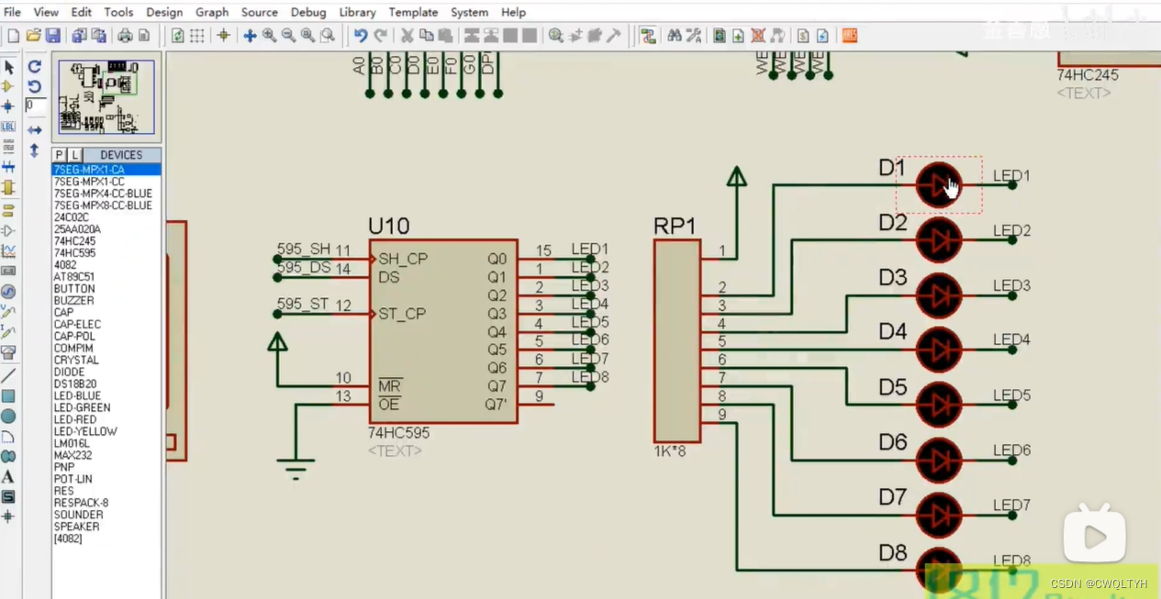Click the Print icon in toolbar
This screenshot has height=599, width=1161.
124,36
